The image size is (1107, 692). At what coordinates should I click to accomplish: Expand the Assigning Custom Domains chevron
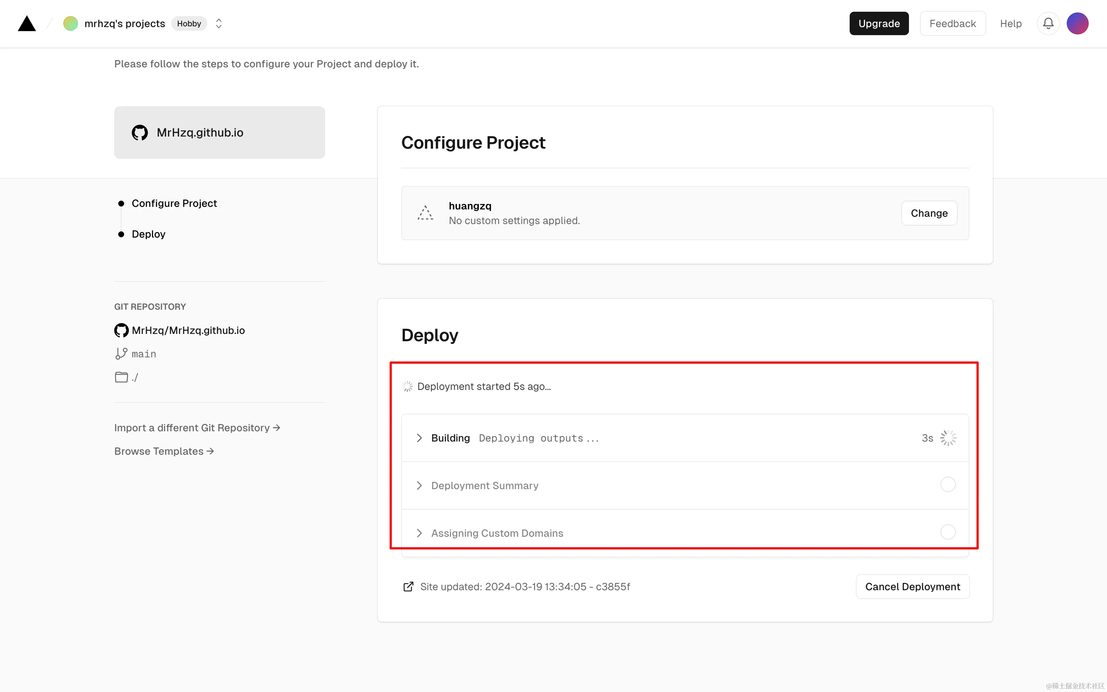point(419,533)
